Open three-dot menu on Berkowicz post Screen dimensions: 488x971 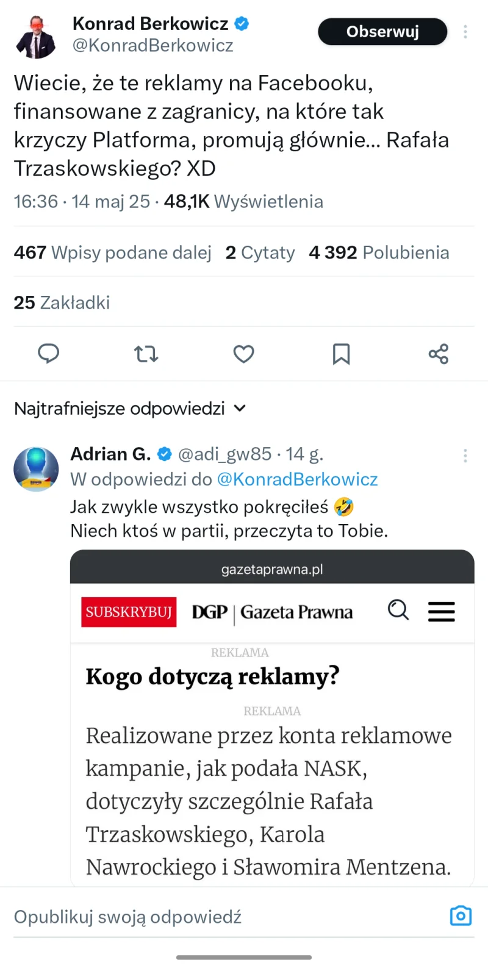465,32
